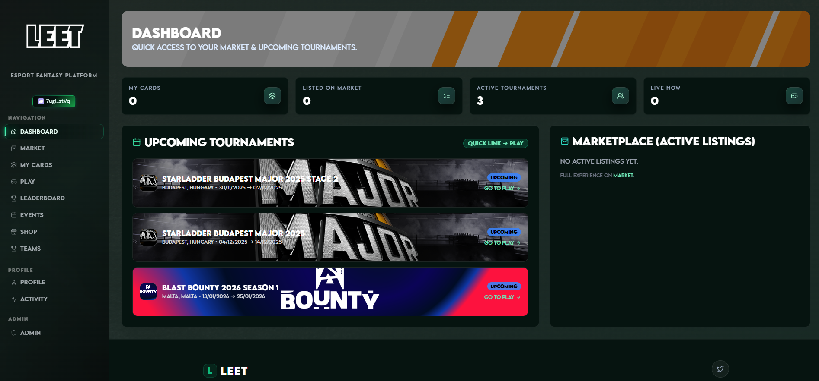Viewport: 819px width, 381px height.
Task: Click the Admin shield icon in the sidebar
Action: (x=14, y=333)
